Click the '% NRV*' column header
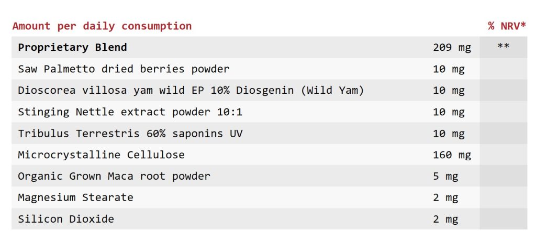Viewport: 536px width, 241px height. coord(507,26)
